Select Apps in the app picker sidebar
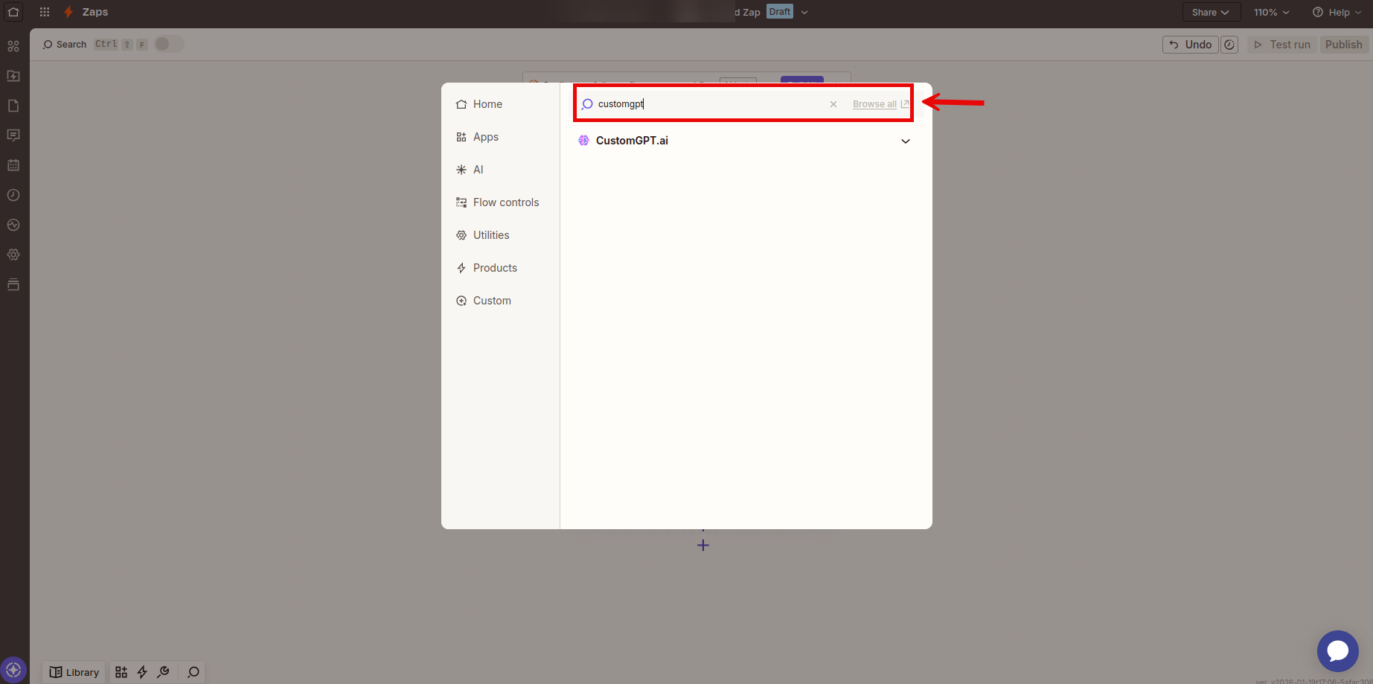The image size is (1373, 684). pos(500,137)
